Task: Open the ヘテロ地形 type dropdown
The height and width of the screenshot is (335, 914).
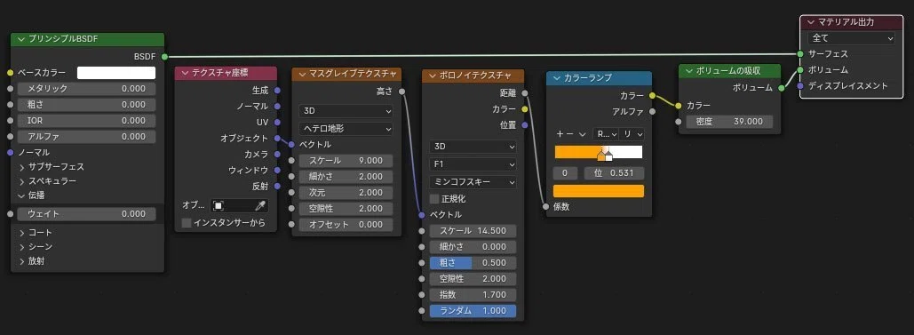Action: 346,128
